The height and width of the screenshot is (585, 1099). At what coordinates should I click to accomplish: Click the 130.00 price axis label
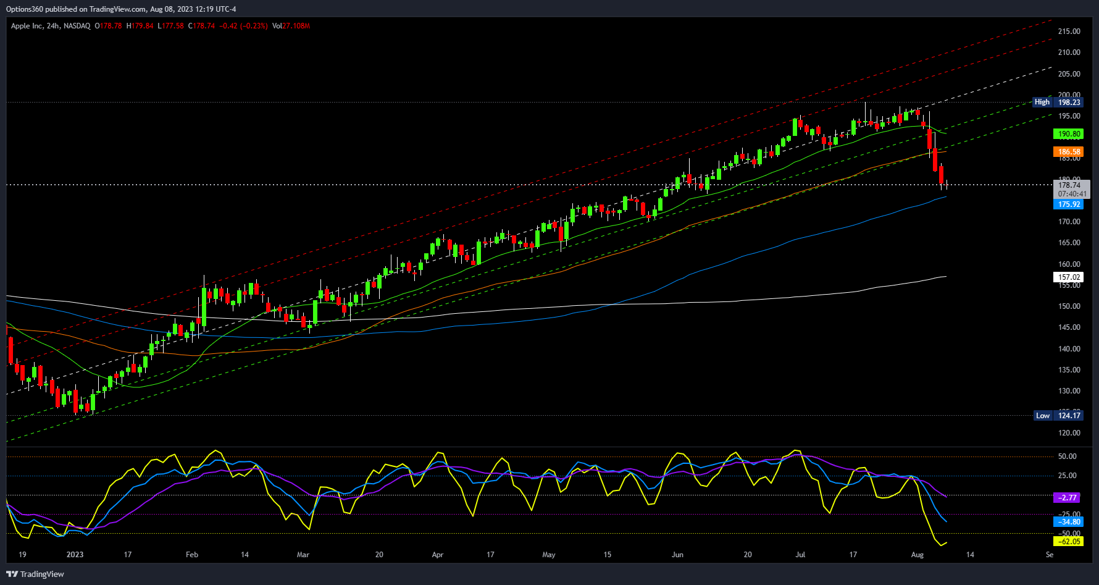tap(1069, 390)
